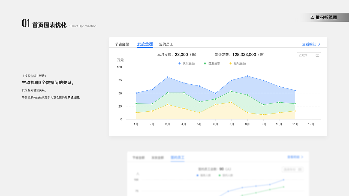Click the 1月 x-axis label

pos(136,124)
